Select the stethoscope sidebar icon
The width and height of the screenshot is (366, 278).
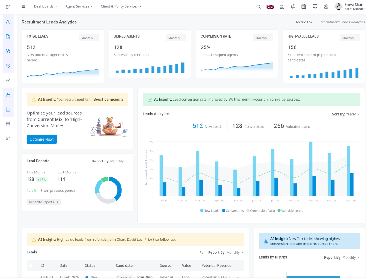[8, 51]
